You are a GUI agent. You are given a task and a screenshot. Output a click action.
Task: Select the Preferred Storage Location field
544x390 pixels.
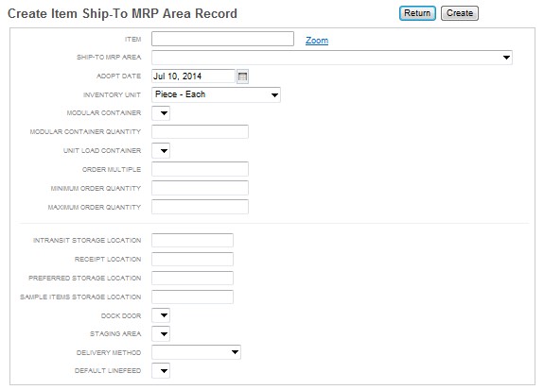192,278
